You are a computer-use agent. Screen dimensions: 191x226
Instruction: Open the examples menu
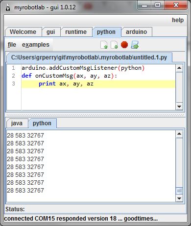pos(36,45)
